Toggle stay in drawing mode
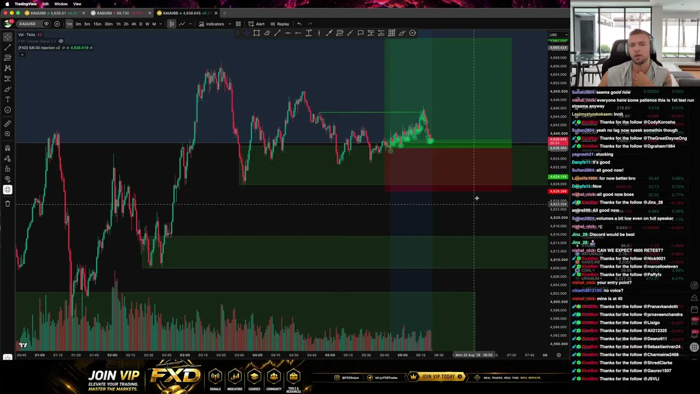The image size is (700, 394). (x=8, y=158)
